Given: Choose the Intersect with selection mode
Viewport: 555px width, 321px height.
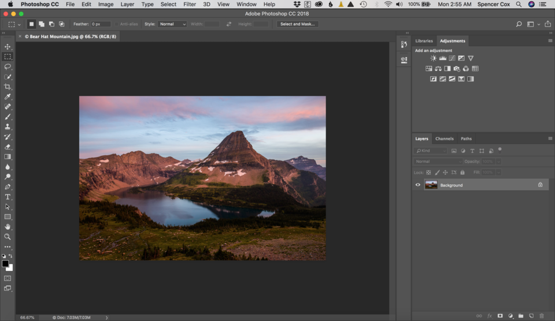Looking at the screenshot, I should click(x=62, y=24).
